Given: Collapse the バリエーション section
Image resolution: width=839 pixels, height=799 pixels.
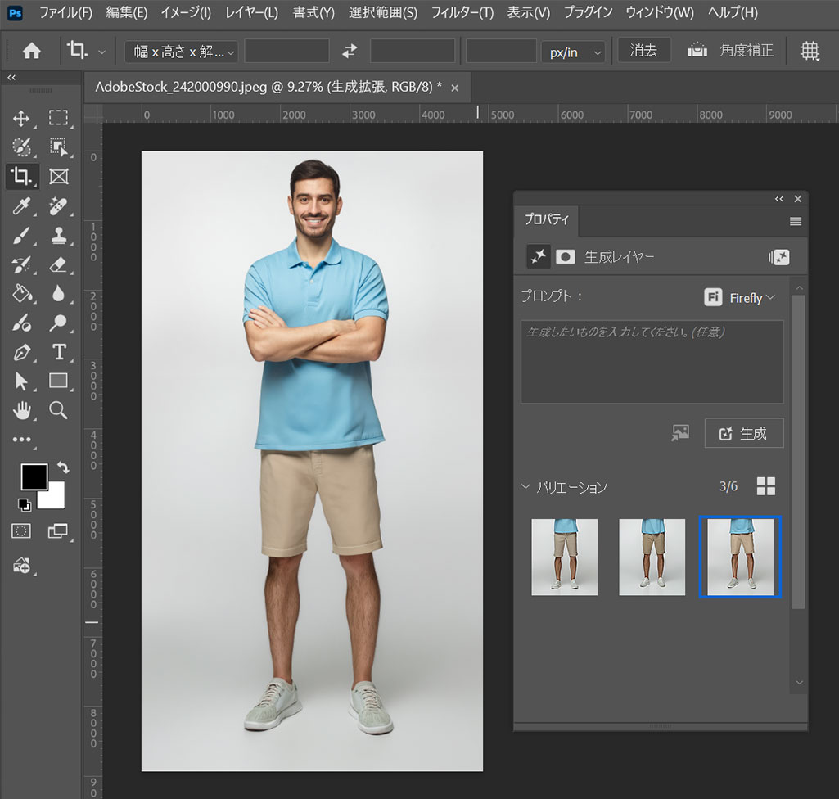Looking at the screenshot, I should pos(526,487).
